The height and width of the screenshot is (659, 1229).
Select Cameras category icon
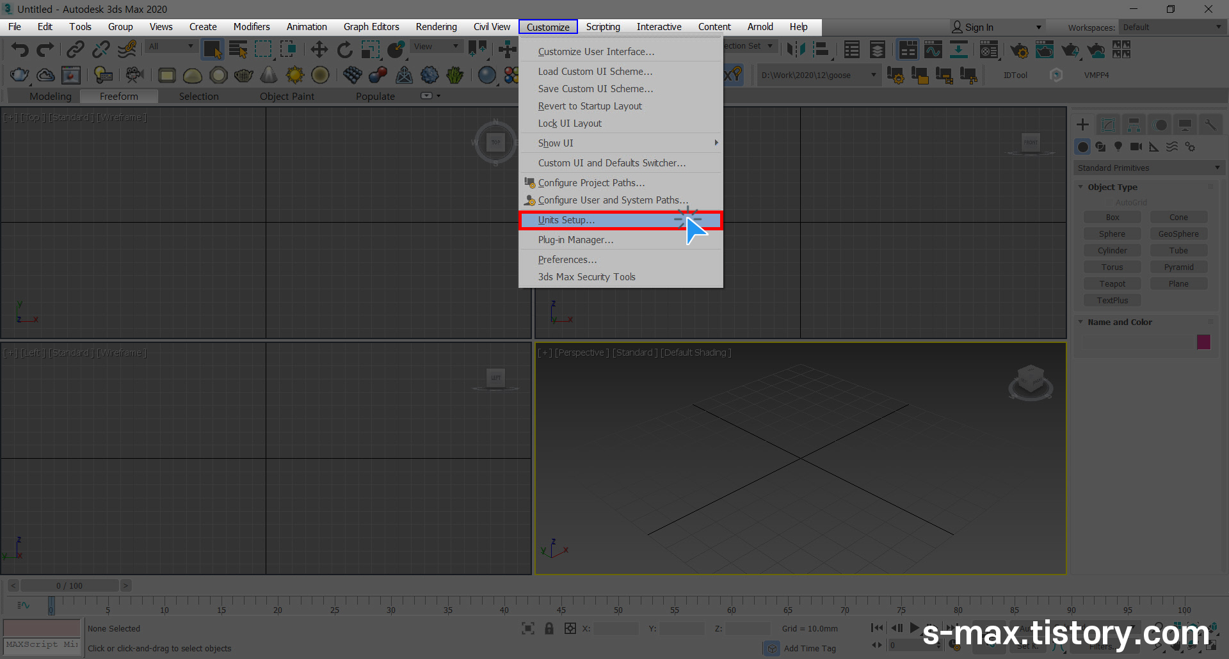tap(1136, 147)
